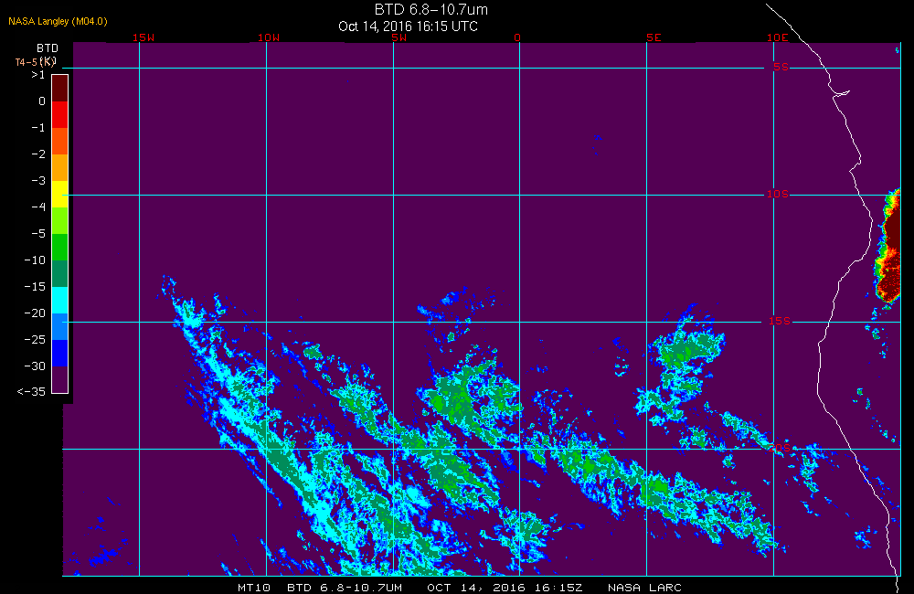Click the '-10' color bar value
The width and height of the screenshot is (914, 594).
(35, 260)
